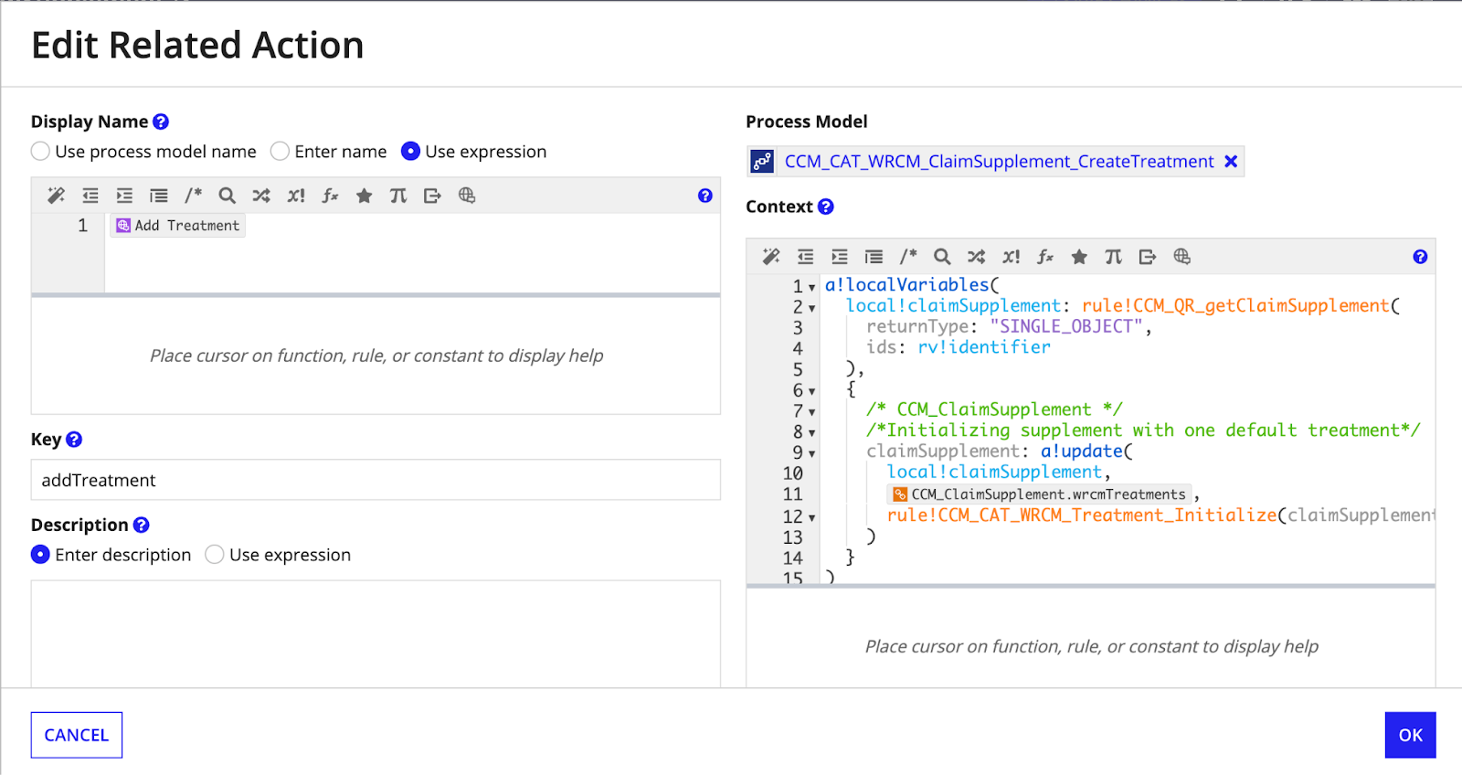This screenshot has width=1462, height=775.
Task: Open the Context label help tooltip icon
Action: coord(825,207)
